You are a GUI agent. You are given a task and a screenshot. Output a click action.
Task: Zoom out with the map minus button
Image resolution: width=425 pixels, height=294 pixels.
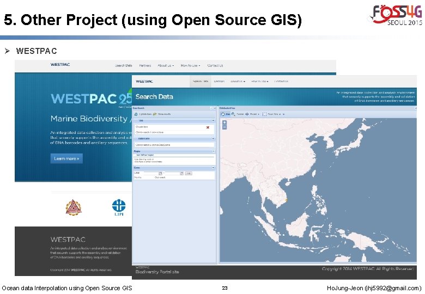pos(224,127)
